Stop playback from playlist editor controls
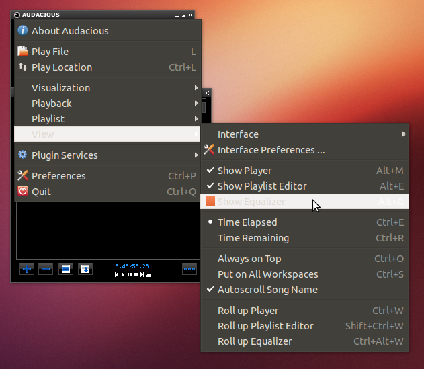This screenshot has height=369, width=424. click(136, 275)
